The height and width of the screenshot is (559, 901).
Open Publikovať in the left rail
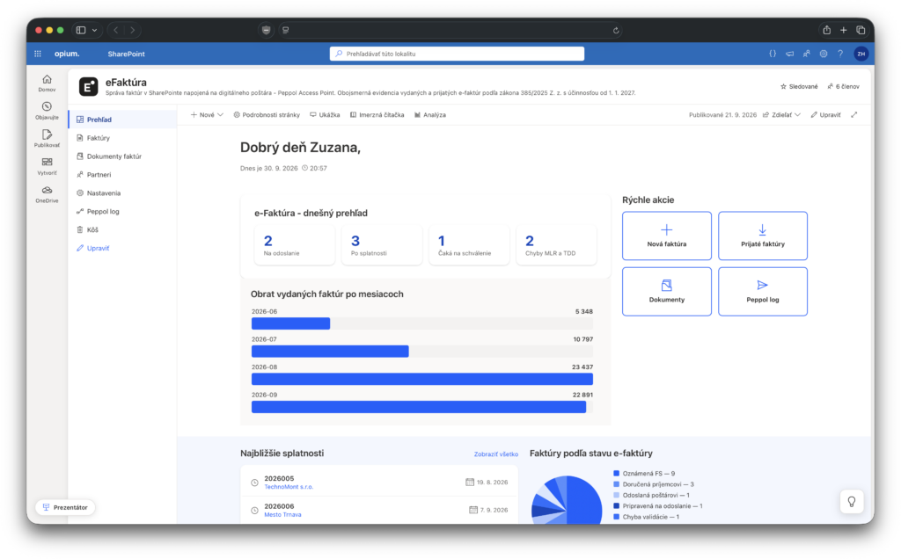pyautogui.click(x=48, y=138)
